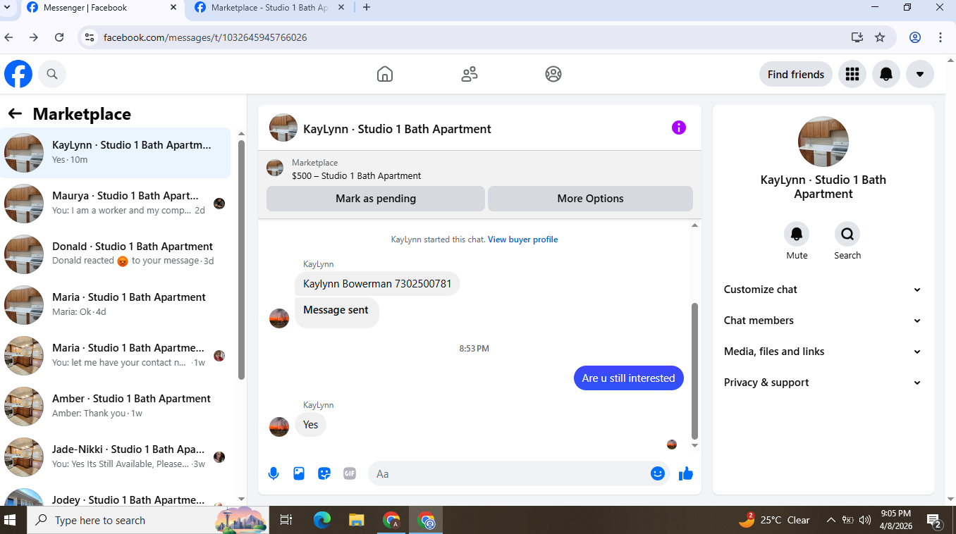This screenshot has height=534, width=956.
Task: Open the Chrome profile icon
Action: click(x=915, y=37)
